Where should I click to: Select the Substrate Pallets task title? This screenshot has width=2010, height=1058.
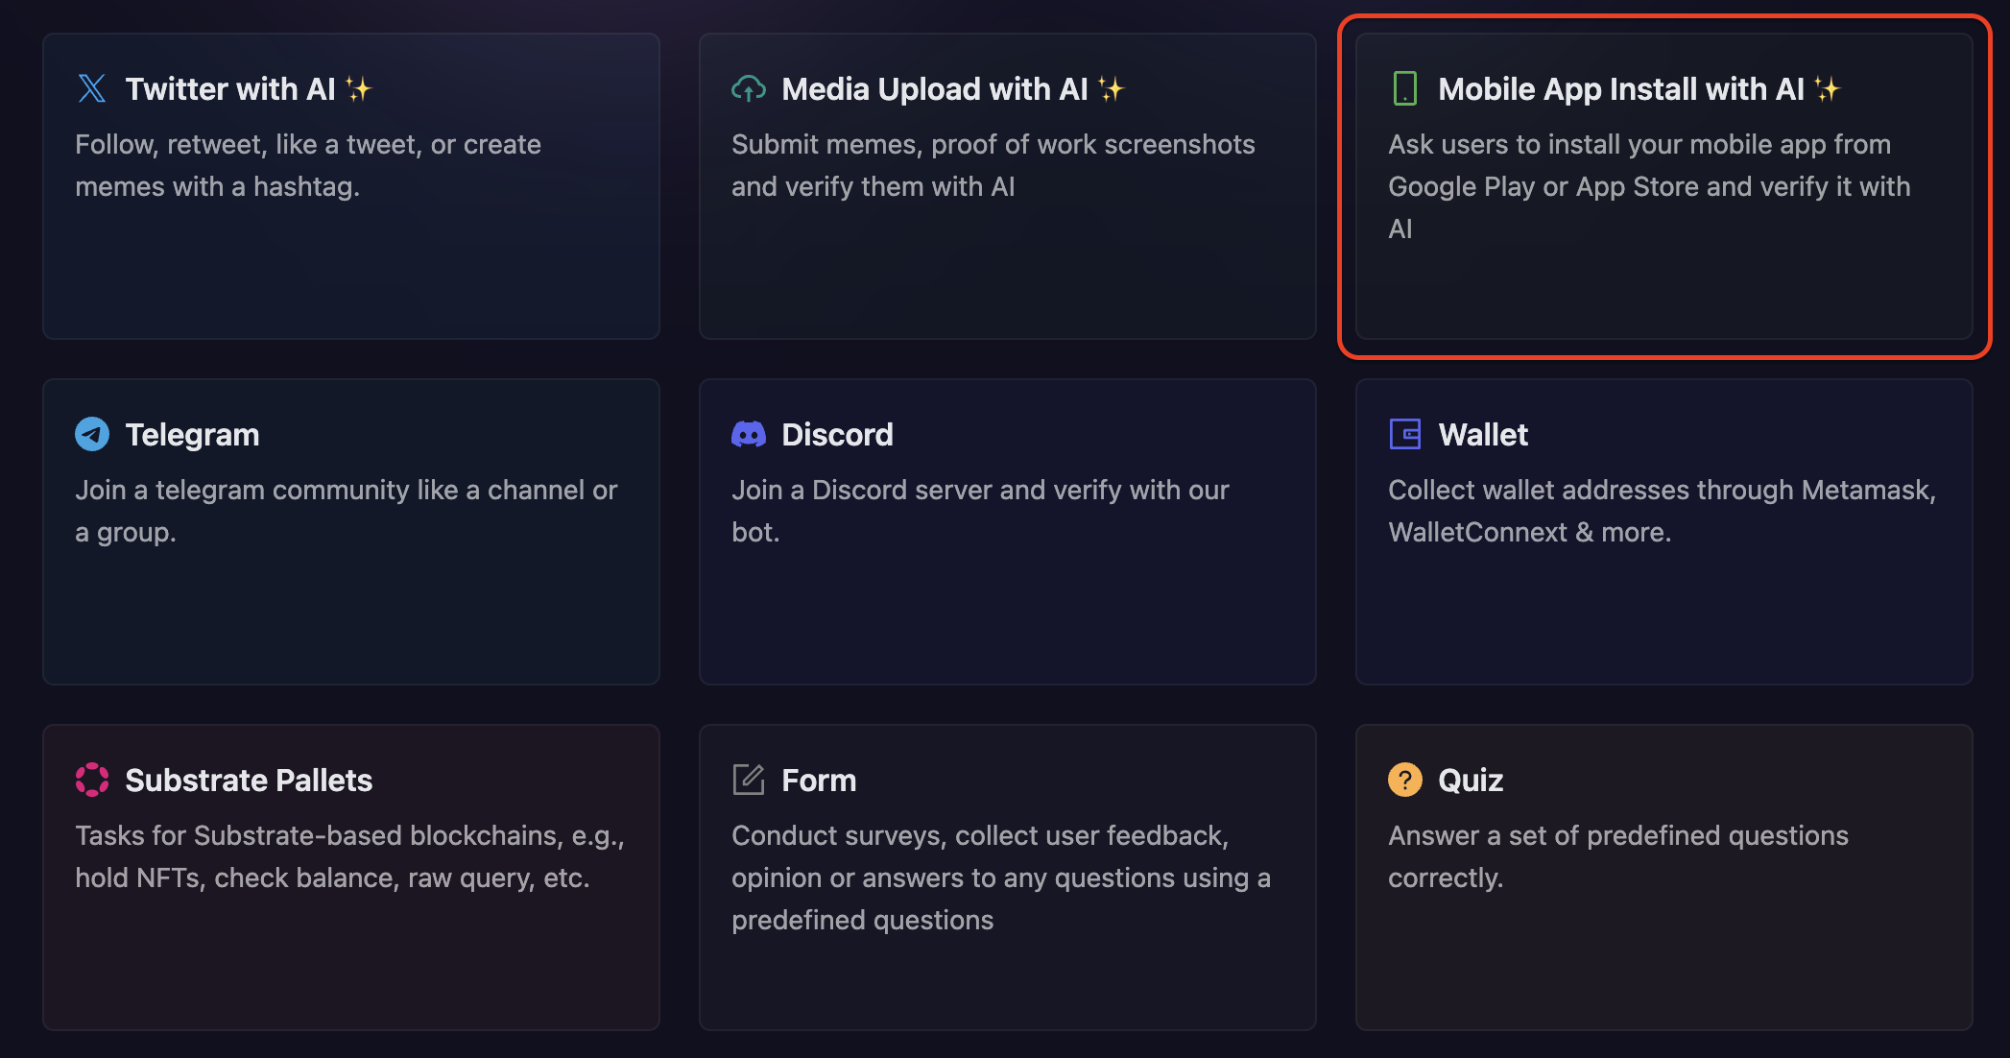pos(249,781)
